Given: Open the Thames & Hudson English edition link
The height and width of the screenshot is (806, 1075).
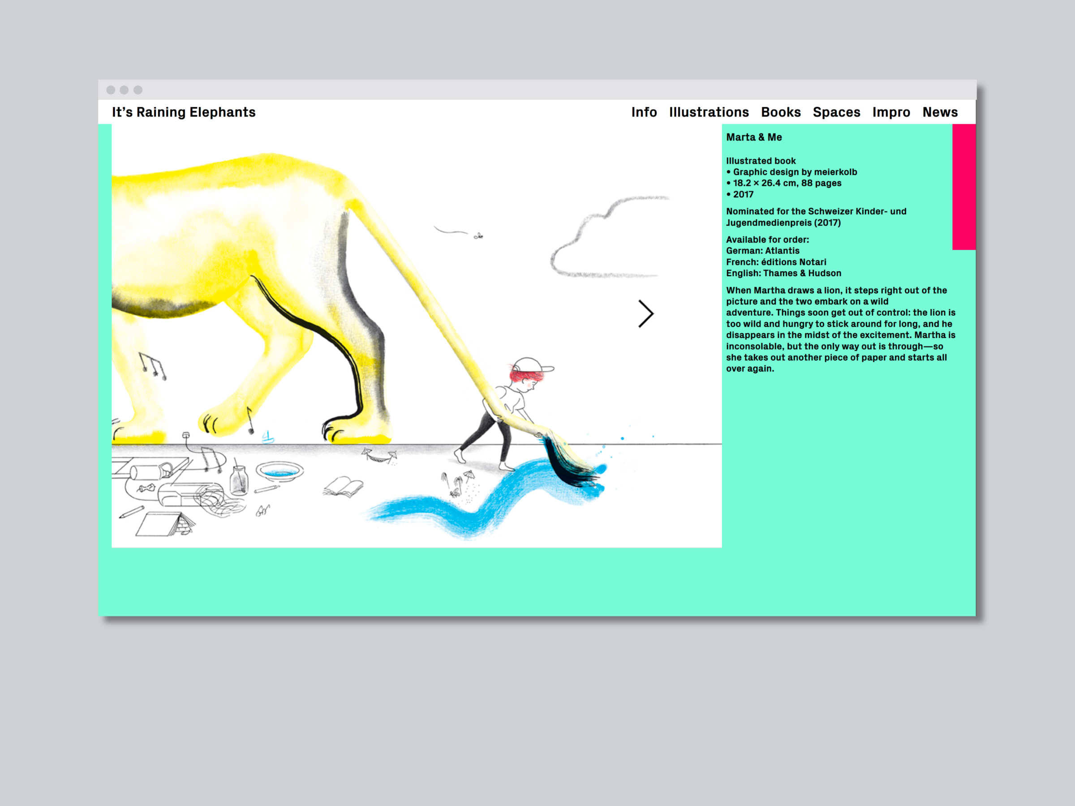Looking at the screenshot, I should tap(802, 273).
